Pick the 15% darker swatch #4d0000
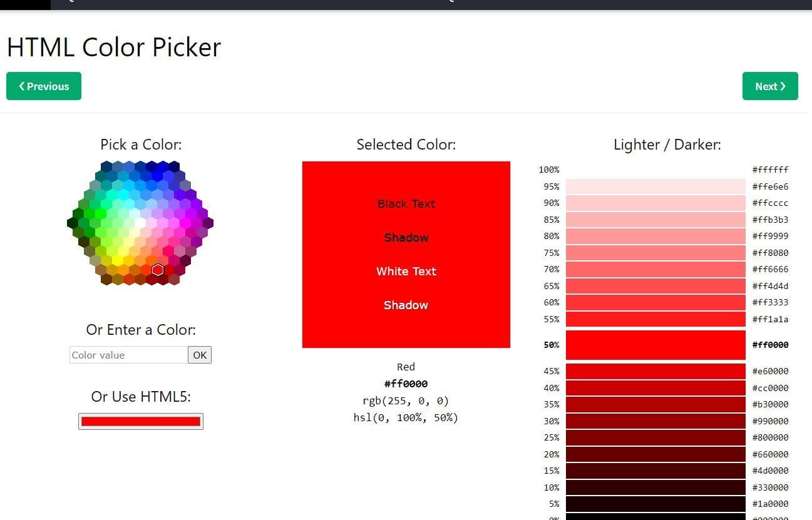Screen dimensions: 812x520 click(655, 471)
